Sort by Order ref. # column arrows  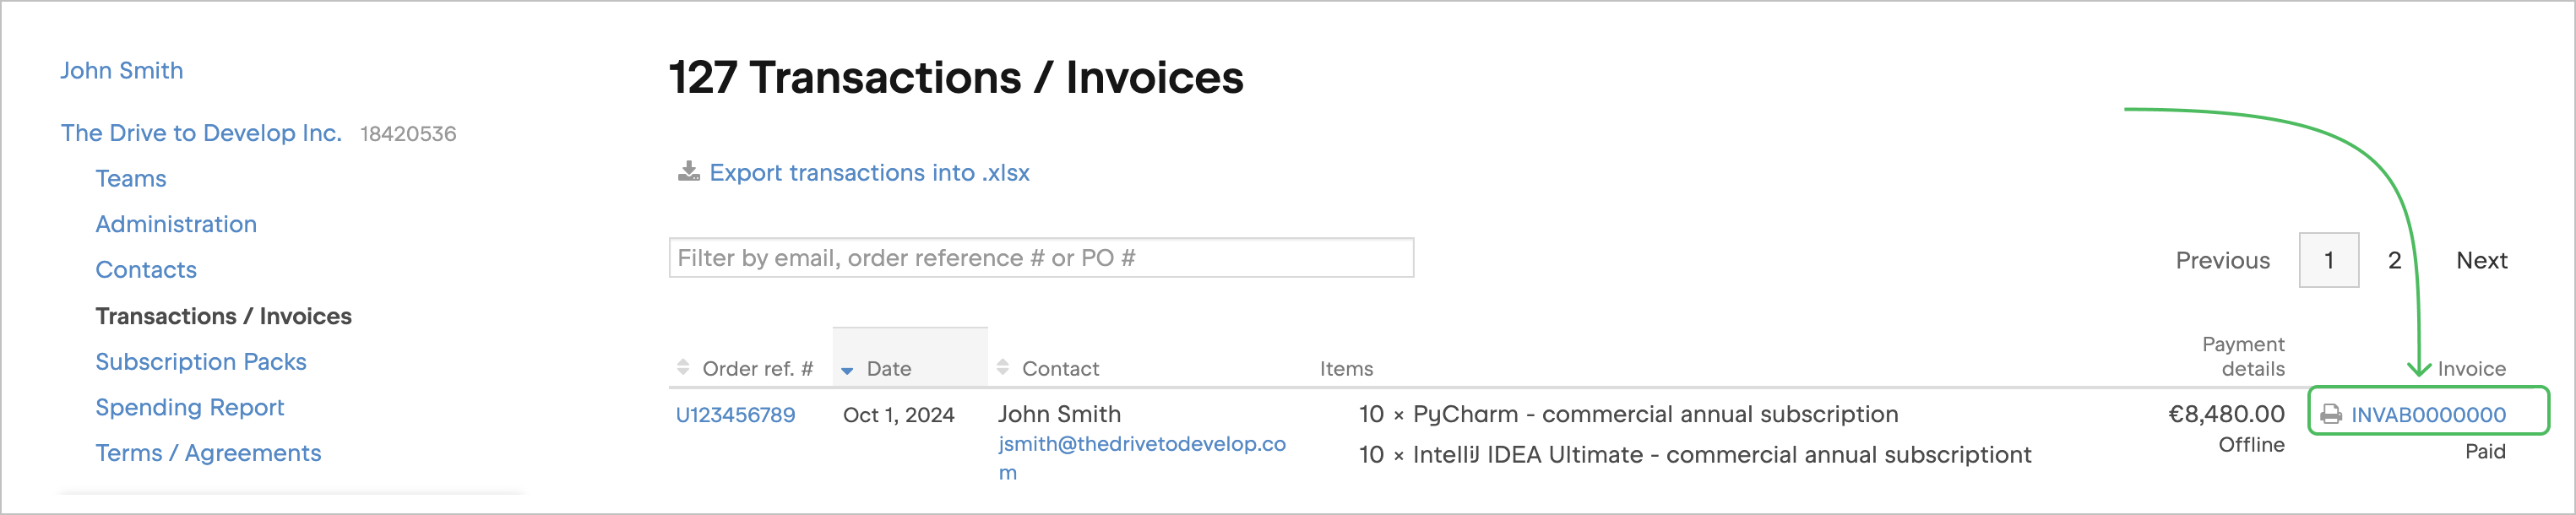[x=683, y=368]
